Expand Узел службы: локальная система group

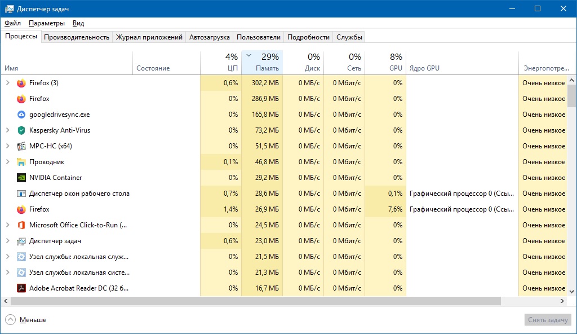[7, 273]
